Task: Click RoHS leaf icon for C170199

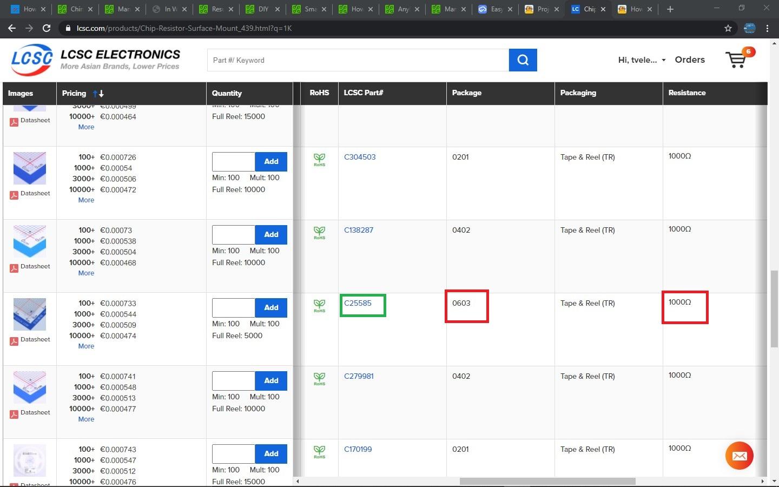Action: coord(320,452)
